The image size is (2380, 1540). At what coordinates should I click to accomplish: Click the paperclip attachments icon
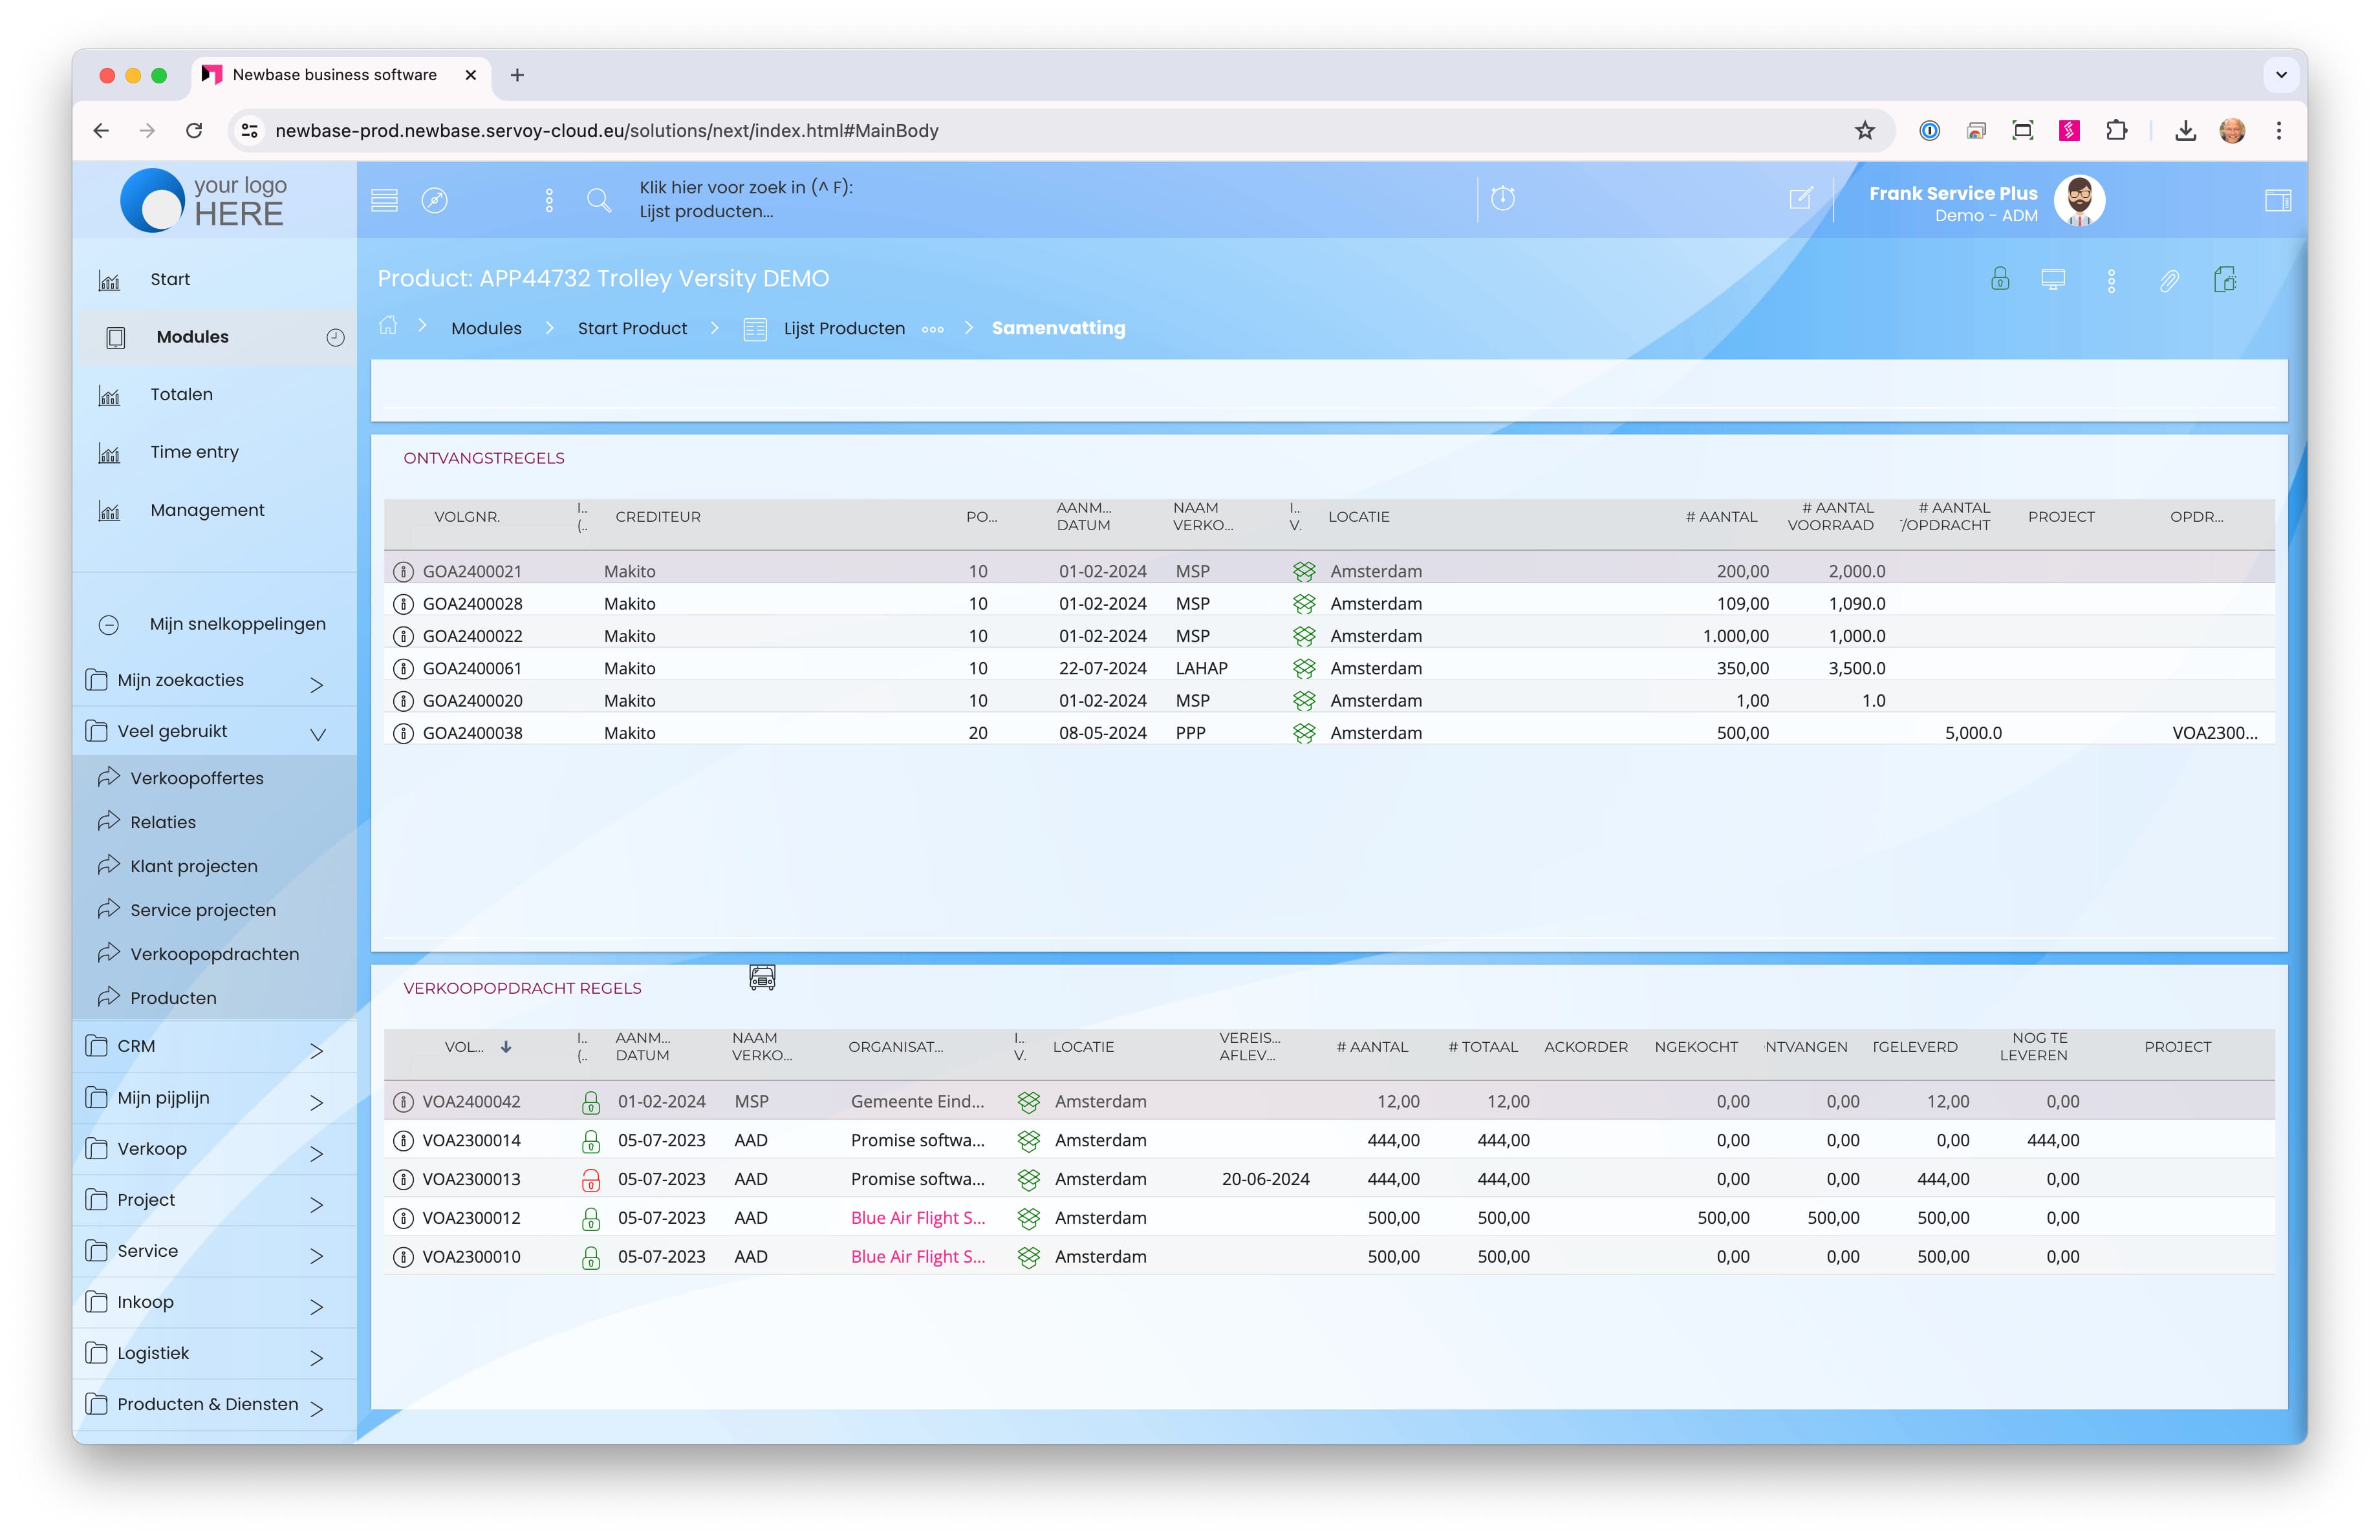(2168, 281)
